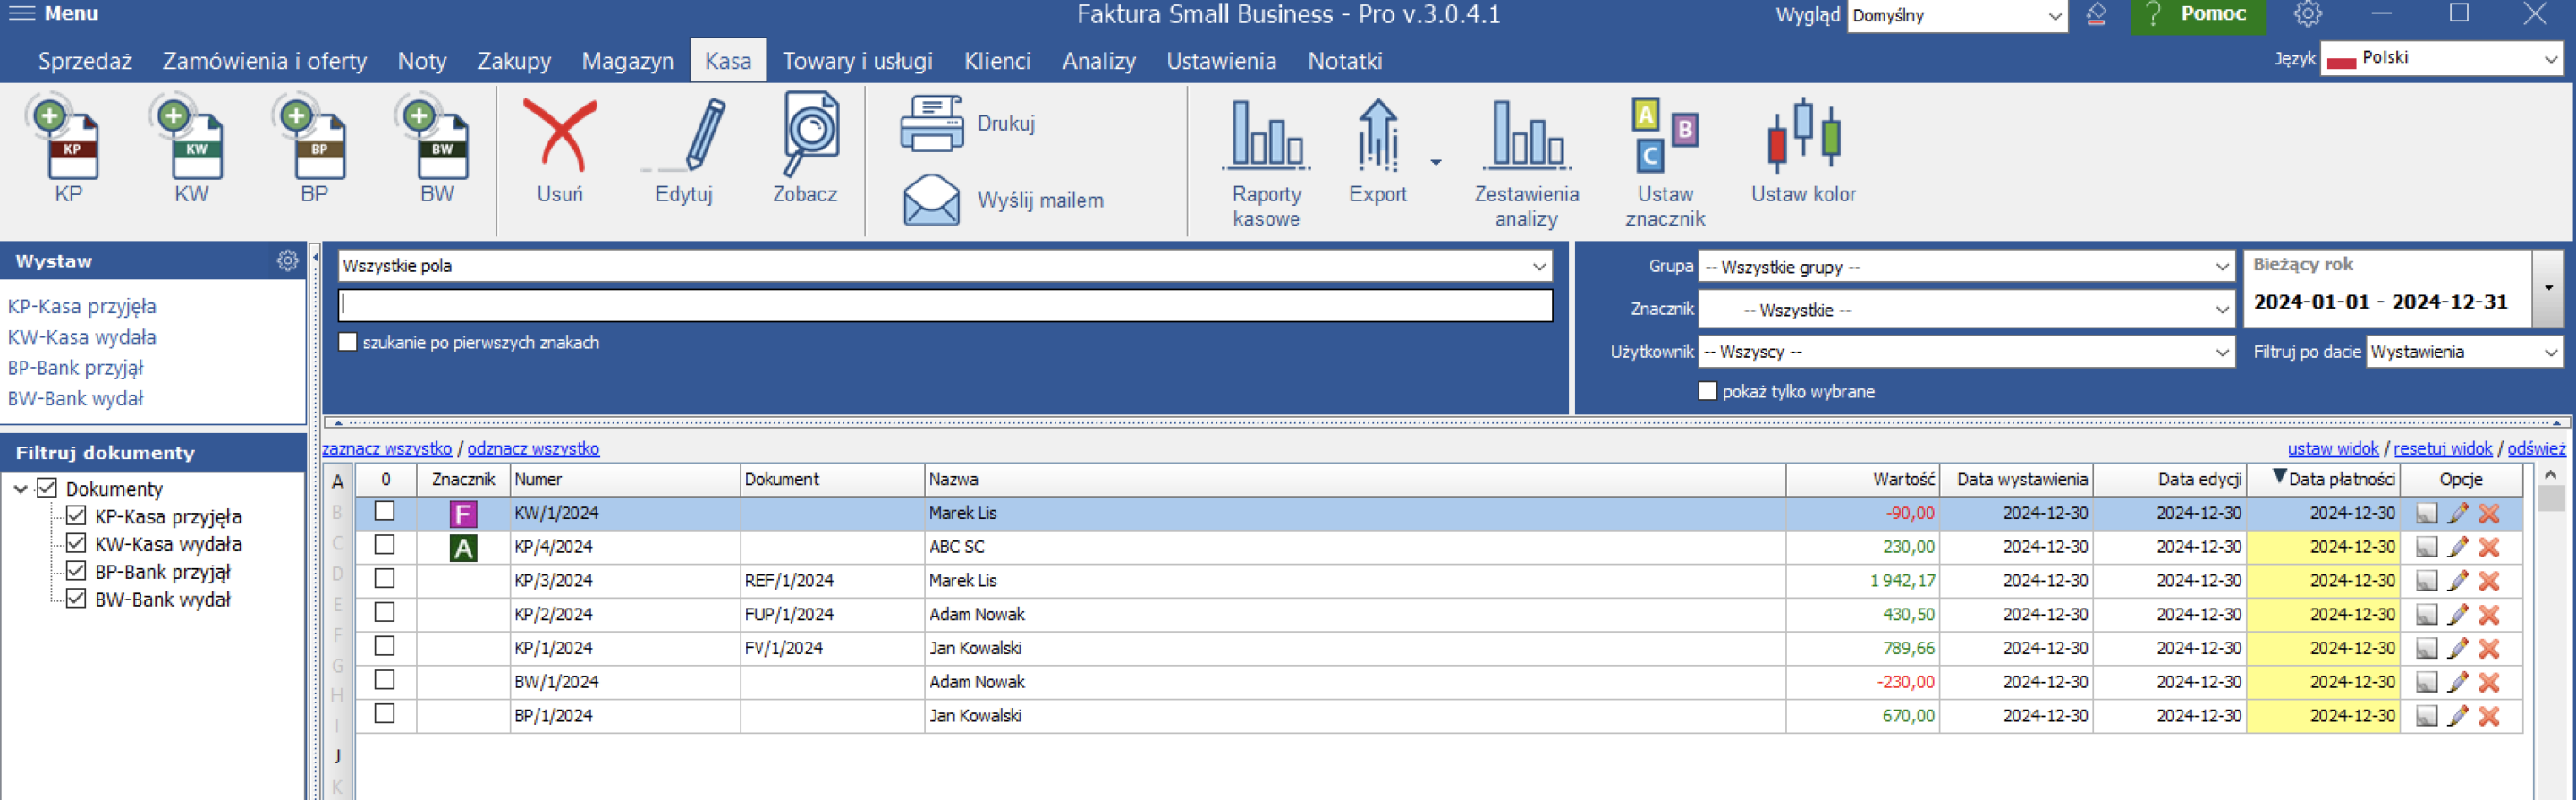The width and height of the screenshot is (2576, 800).
Task: Open the Bieżący rok date range dropdown
Action: pos(2548,289)
